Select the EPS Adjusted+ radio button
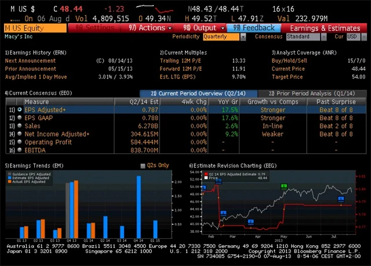The image size is (371, 266). [20, 109]
